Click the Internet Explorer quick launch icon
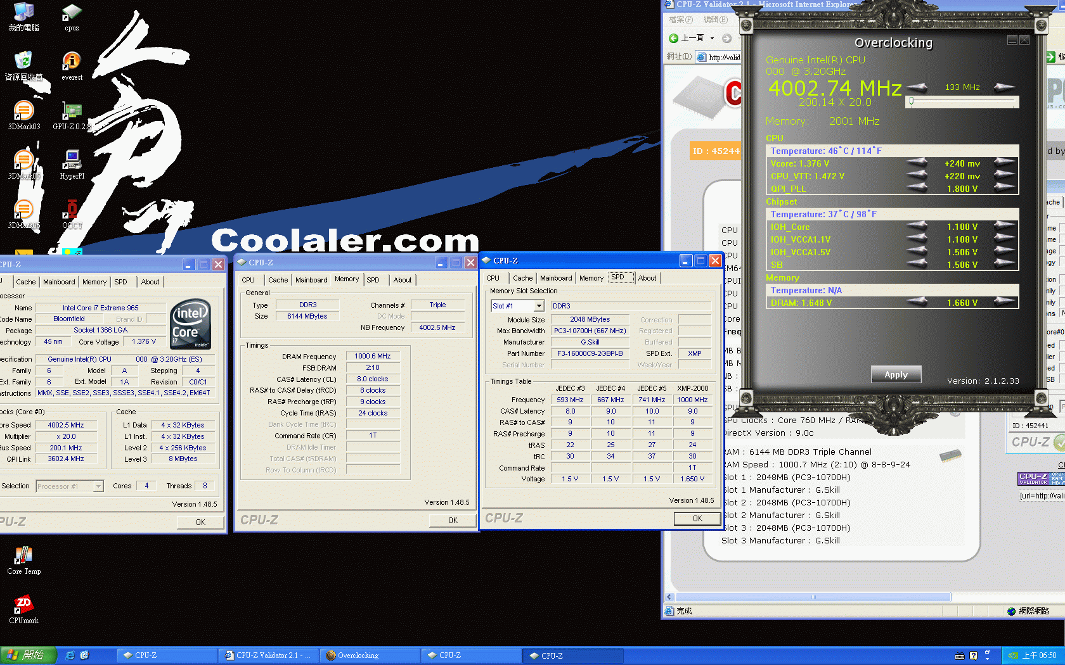This screenshot has width=1065, height=665. [70, 655]
